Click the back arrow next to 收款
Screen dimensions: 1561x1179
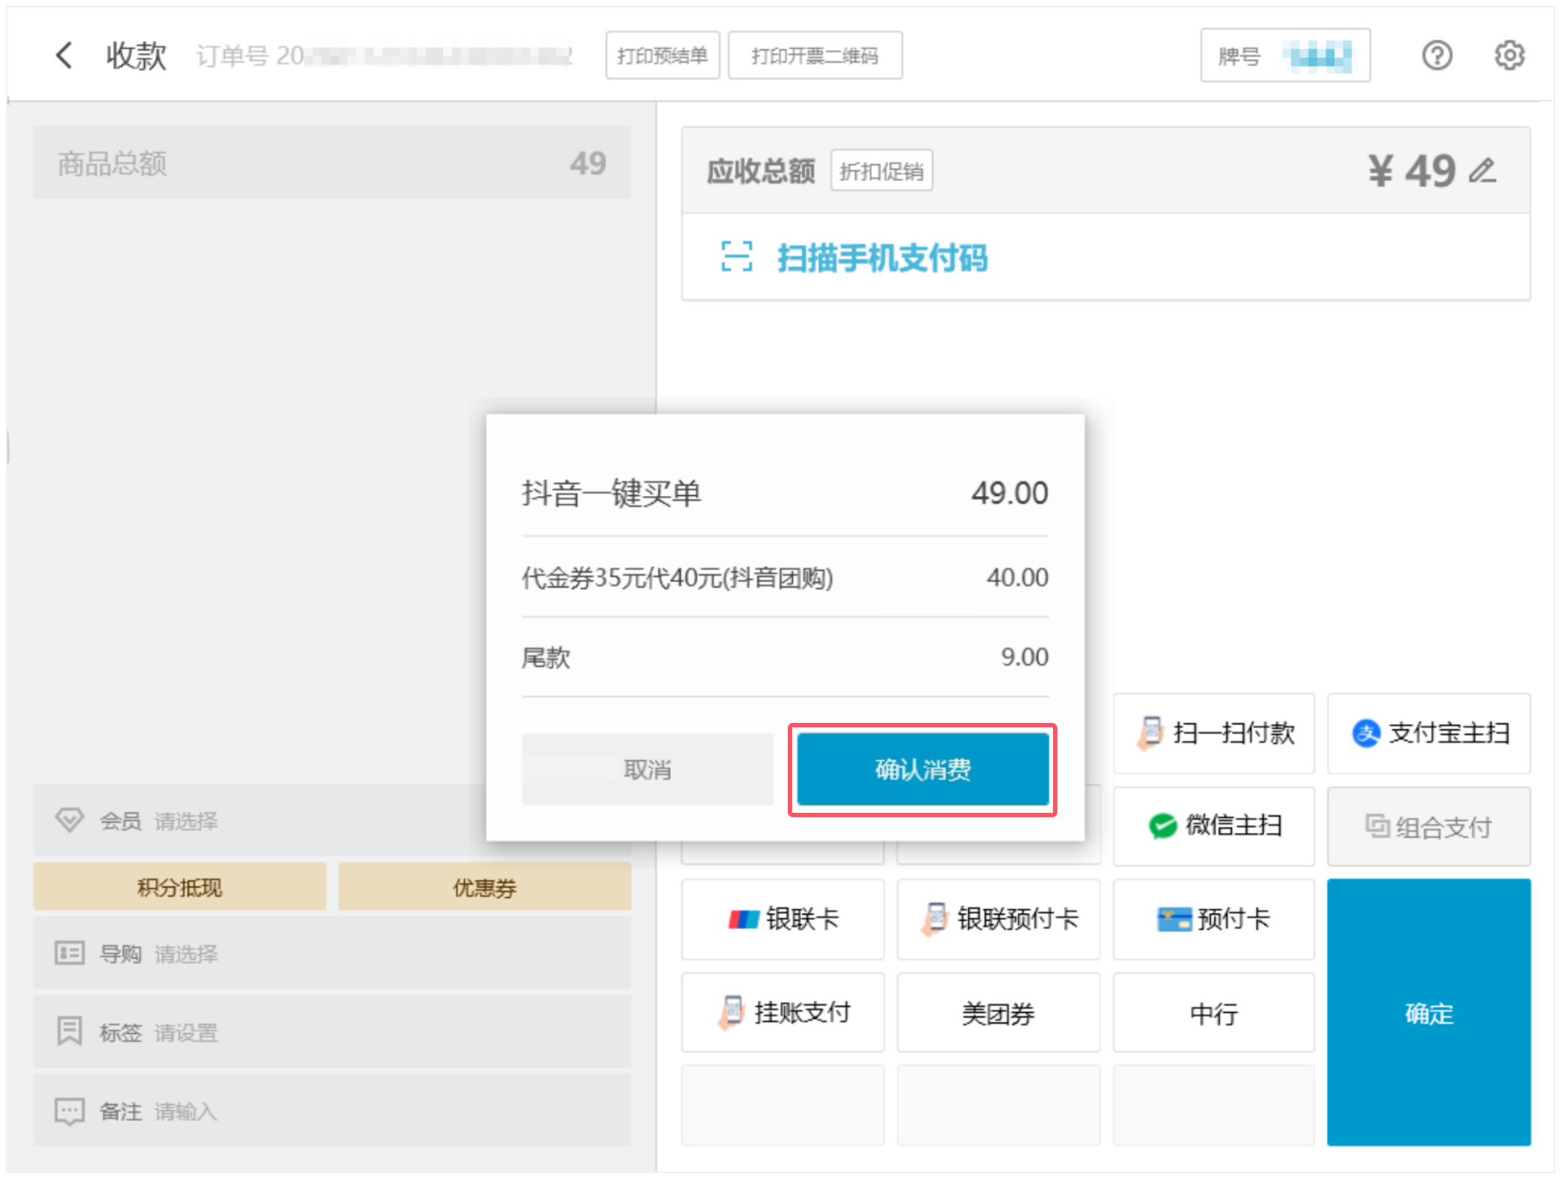pos(64,55)
